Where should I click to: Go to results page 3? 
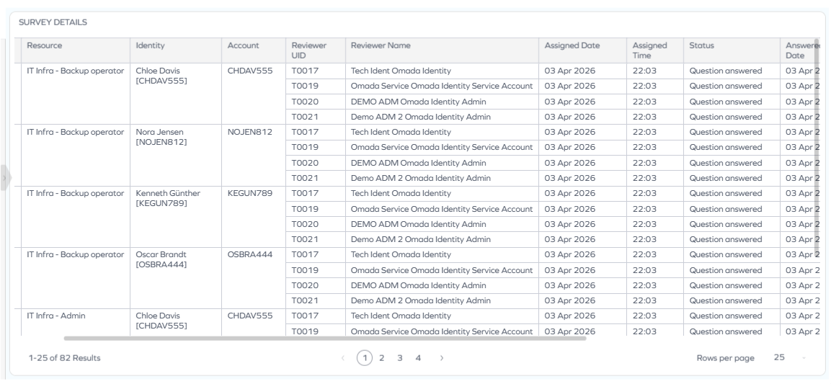(399, 358)
